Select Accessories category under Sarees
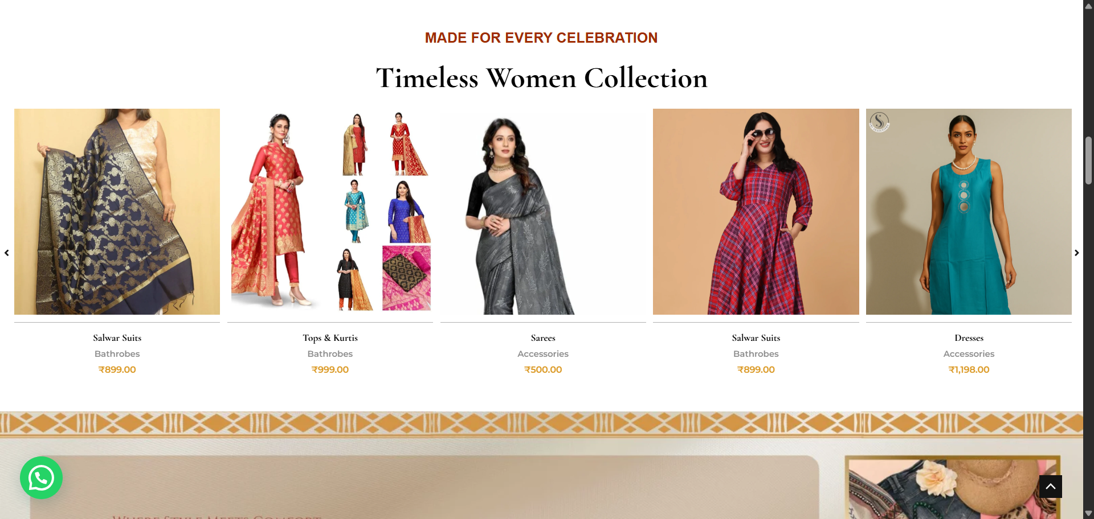Screen dimensions: 1094x519 (543, 354)
